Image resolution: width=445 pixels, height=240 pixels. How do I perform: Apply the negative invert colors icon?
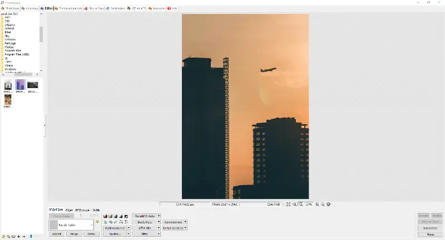126,216
